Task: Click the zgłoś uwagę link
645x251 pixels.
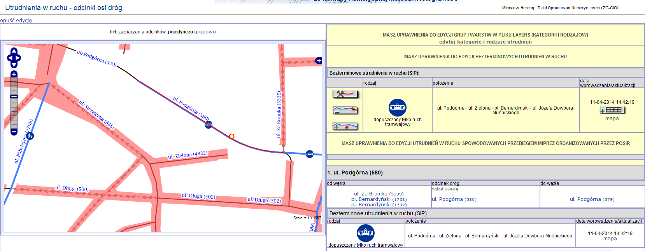Action: tap(445, 189)
